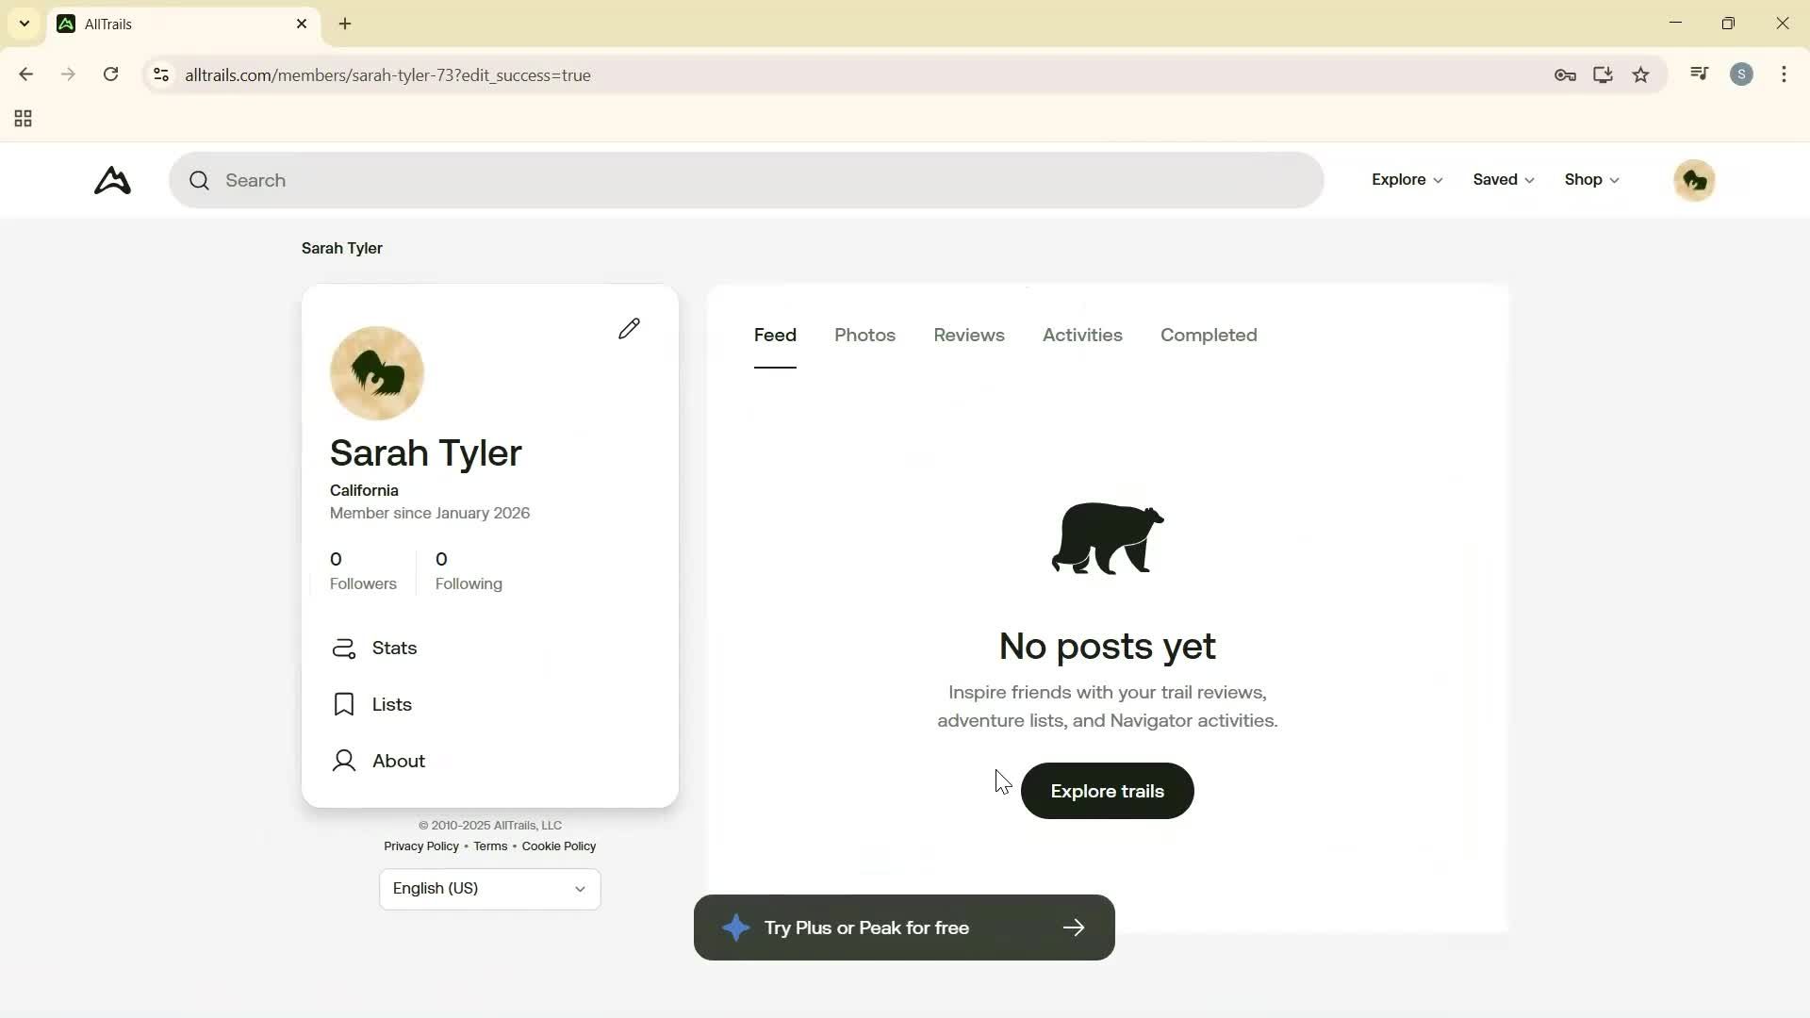
Task: Click the Explore trails button
Action: 1106,791
